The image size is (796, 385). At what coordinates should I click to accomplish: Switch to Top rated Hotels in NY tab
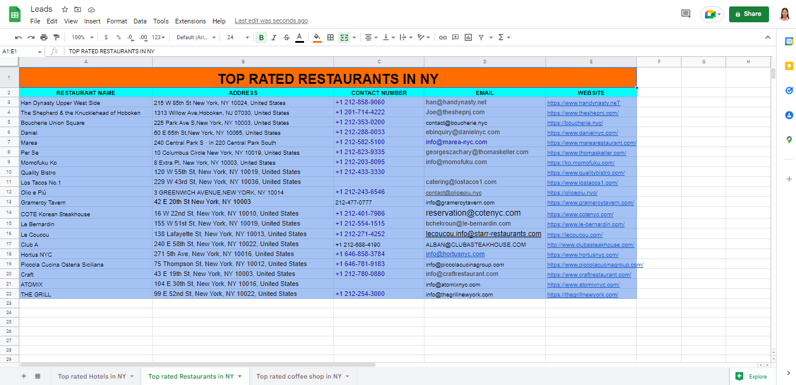92,376
